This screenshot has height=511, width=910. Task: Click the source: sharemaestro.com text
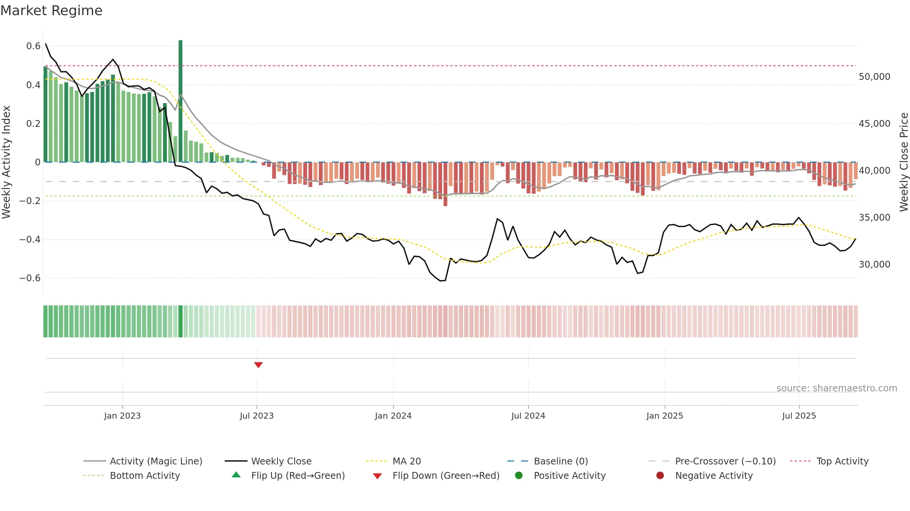tap(837, 388)
